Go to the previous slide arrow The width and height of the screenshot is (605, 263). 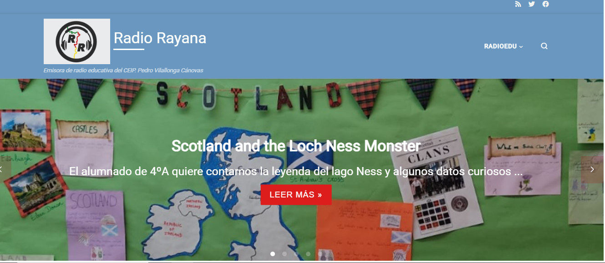coord(2,169)
